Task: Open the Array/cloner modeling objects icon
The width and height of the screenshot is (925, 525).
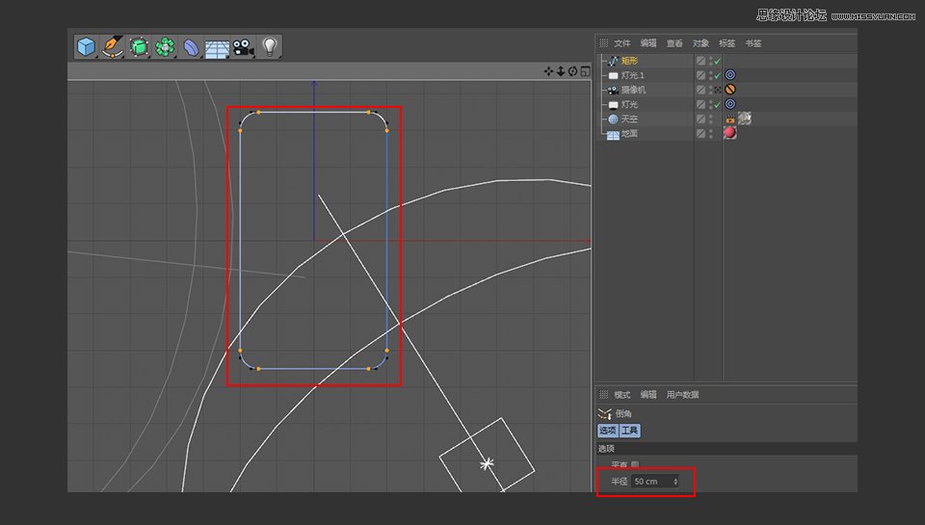Action: 165,47
